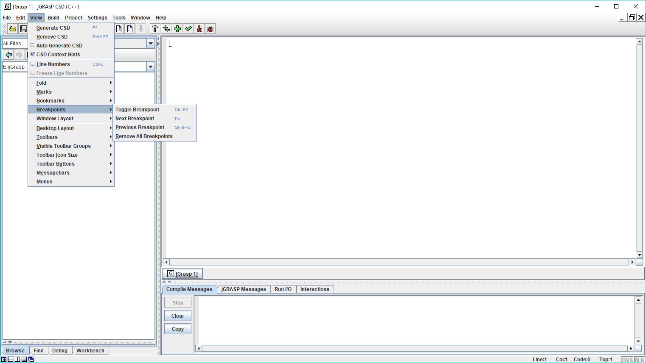
Task: Click the ladybug debug icon
Action: tap(210, 29)
